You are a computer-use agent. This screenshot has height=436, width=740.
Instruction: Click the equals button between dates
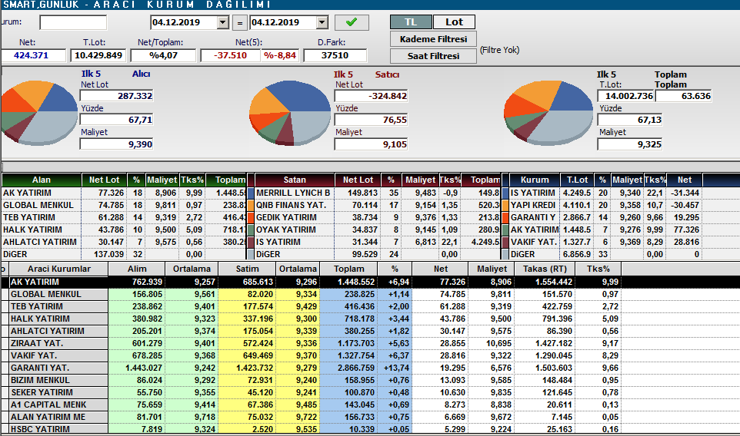point(240,22)
